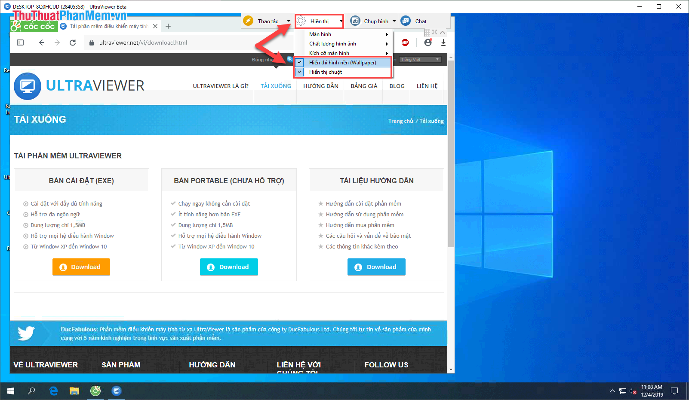Toggle the browser sidebar panel icon

[20, 42]
